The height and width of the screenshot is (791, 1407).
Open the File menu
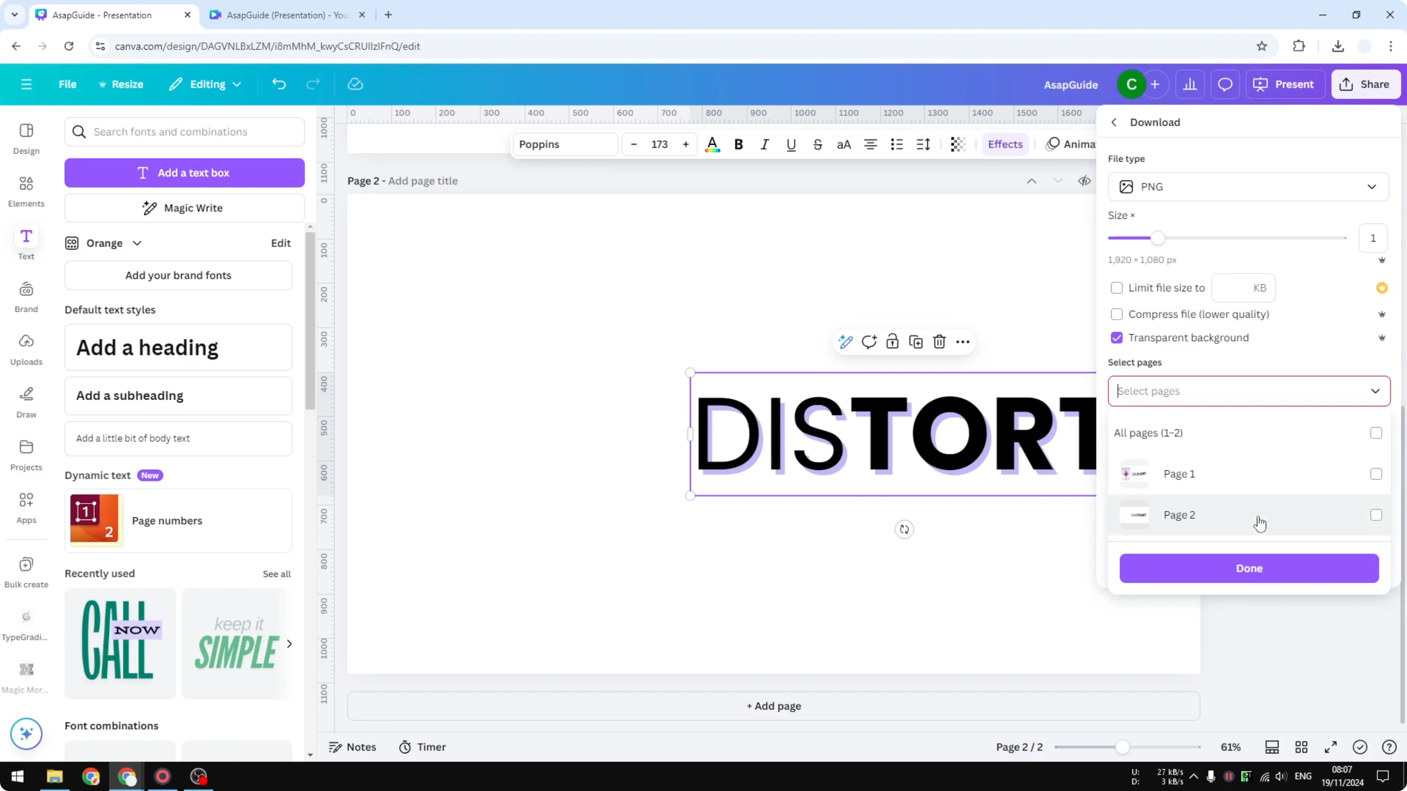pyautogui.click(x=68, y=84)
